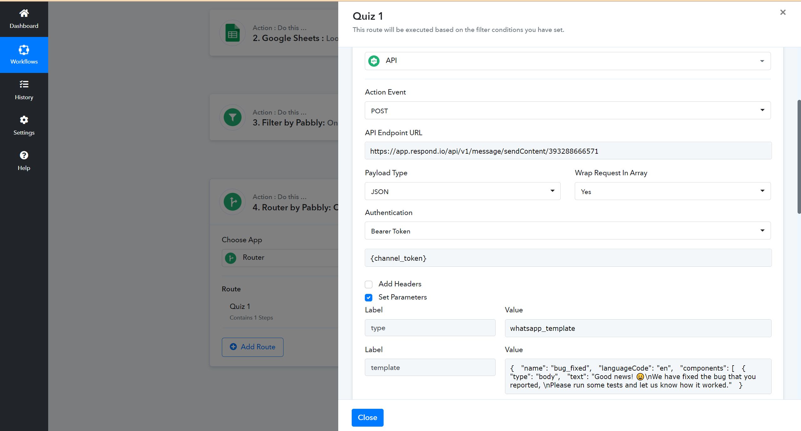Viewport: 801px width, 431px height.
Task: Click the Filter by Pabbly funnel icon
Action: pyautogui.click(x=232, y=117)
